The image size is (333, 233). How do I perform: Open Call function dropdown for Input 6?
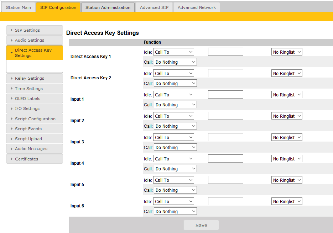175,211
